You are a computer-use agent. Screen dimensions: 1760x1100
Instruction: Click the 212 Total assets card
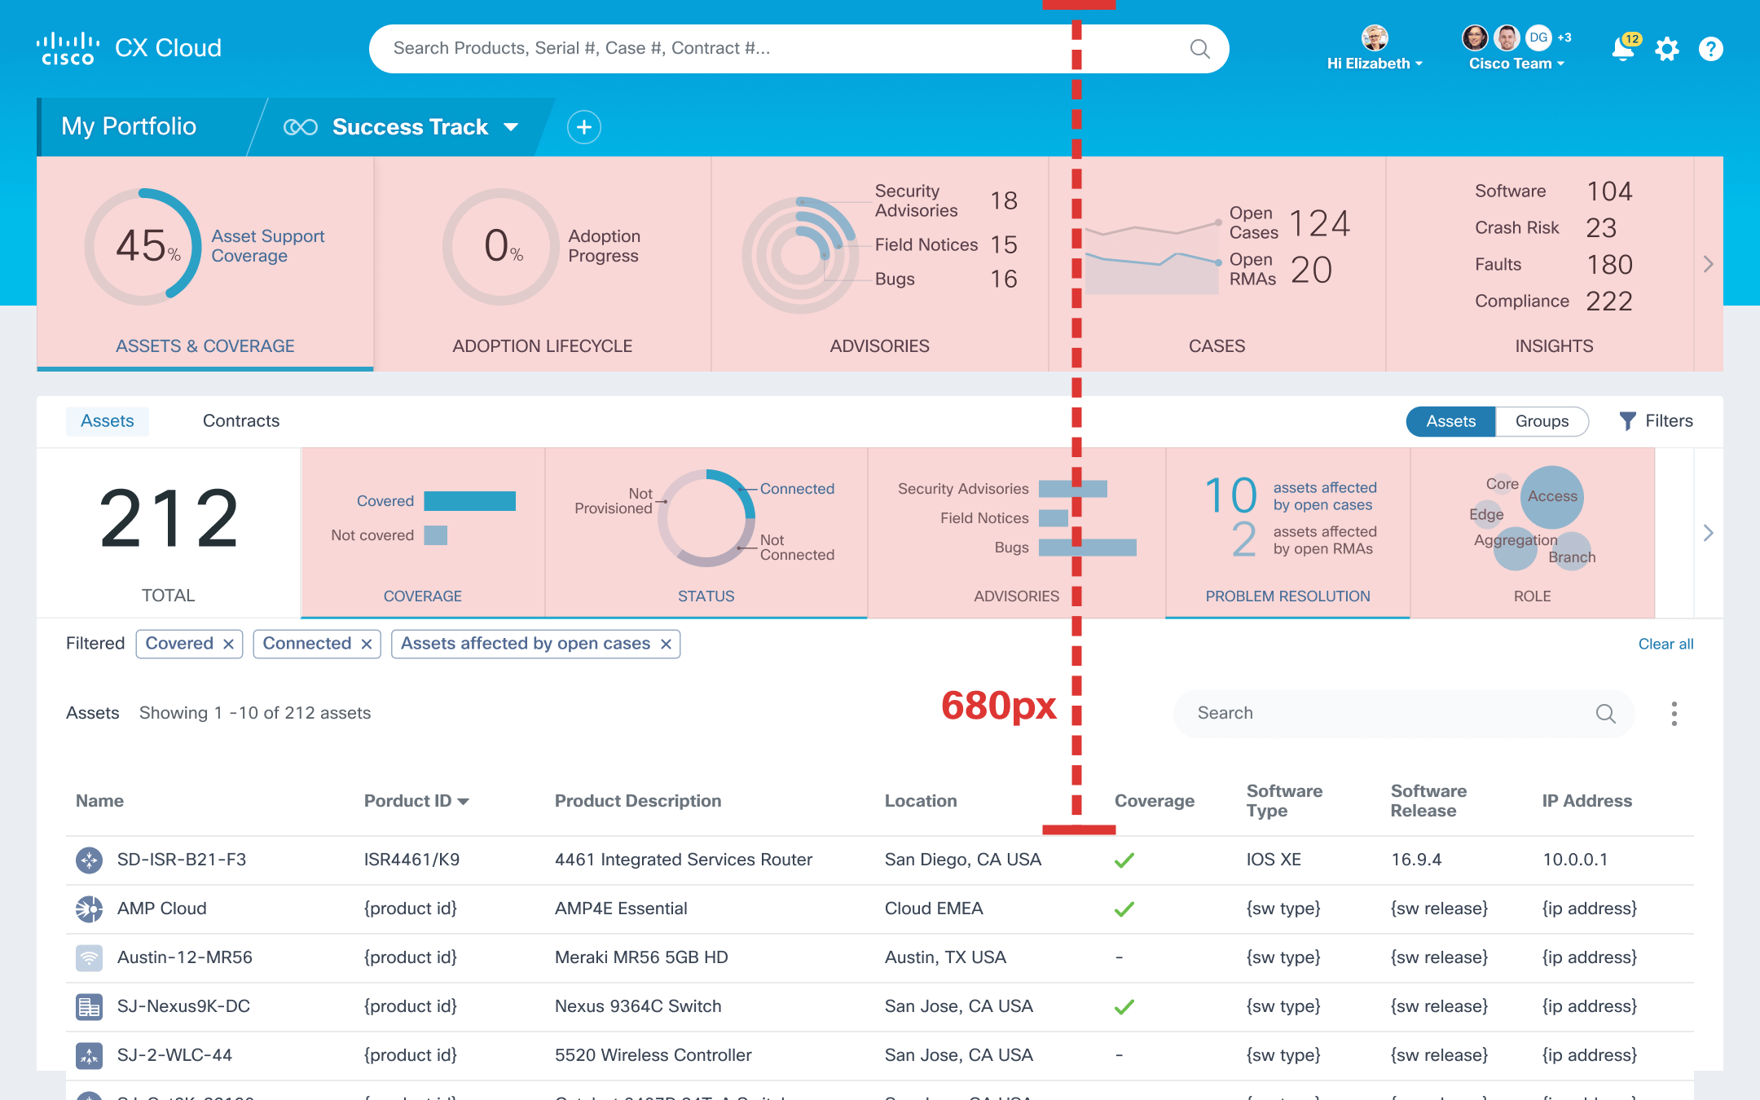point(169,533)
